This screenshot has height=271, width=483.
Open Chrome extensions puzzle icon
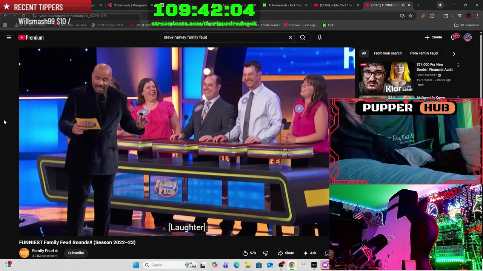(432, 16)
